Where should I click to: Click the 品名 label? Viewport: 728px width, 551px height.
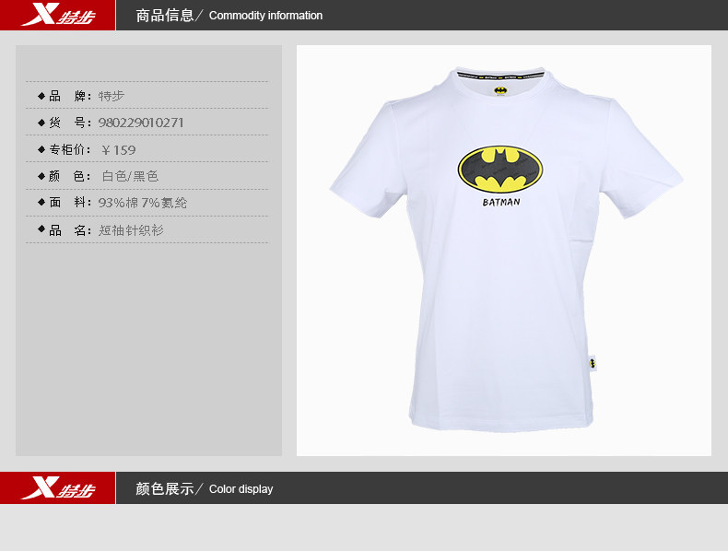[70, 230]
